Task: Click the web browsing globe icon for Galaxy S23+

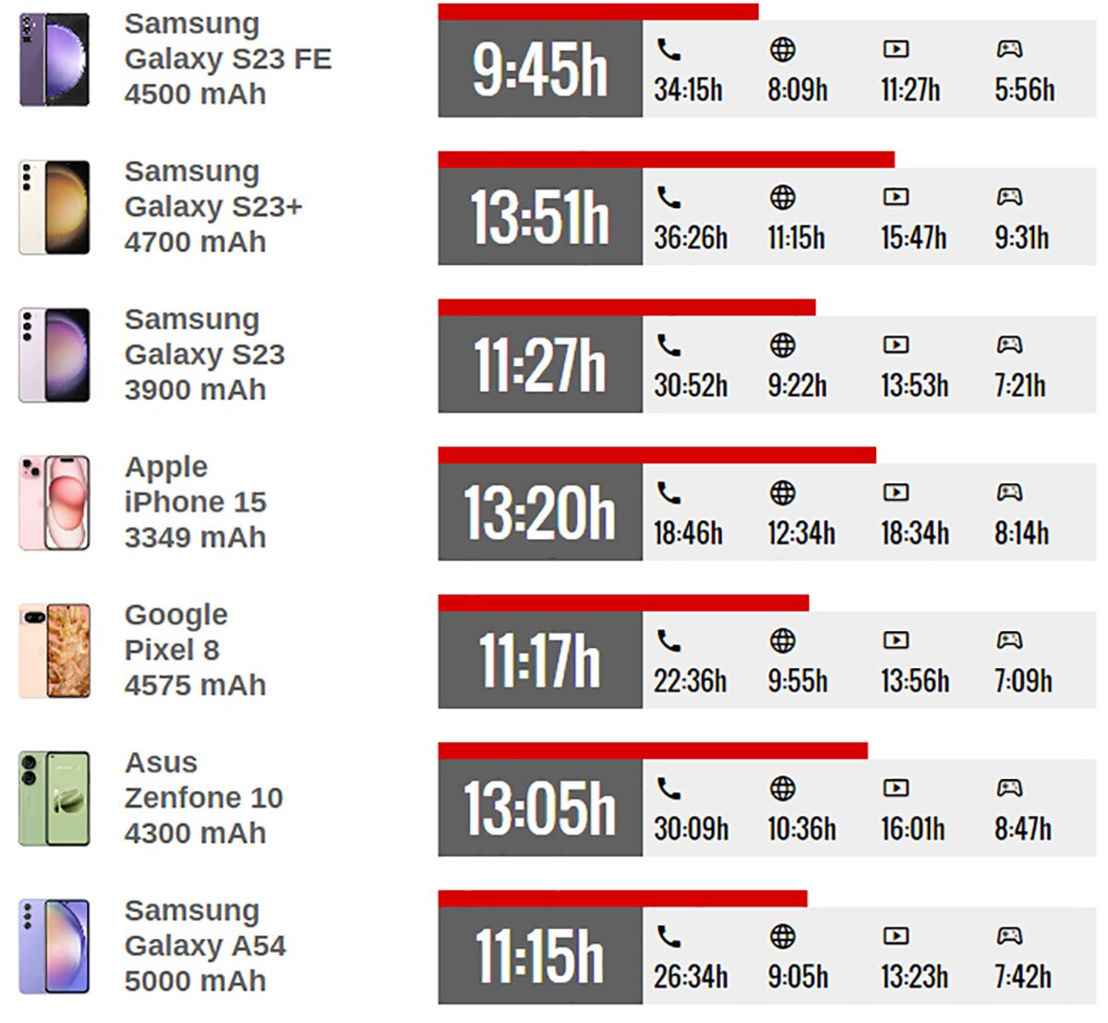Action: click(782, 197)
